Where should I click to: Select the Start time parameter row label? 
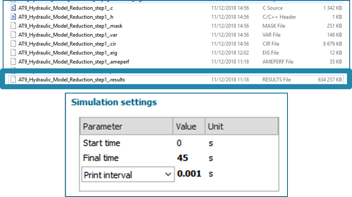(102, 143)
